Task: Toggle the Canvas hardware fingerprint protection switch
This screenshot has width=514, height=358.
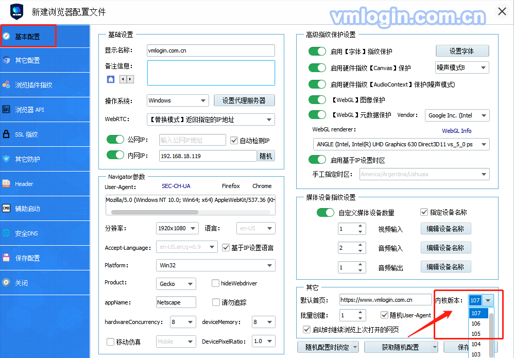Action: point(317,67)
